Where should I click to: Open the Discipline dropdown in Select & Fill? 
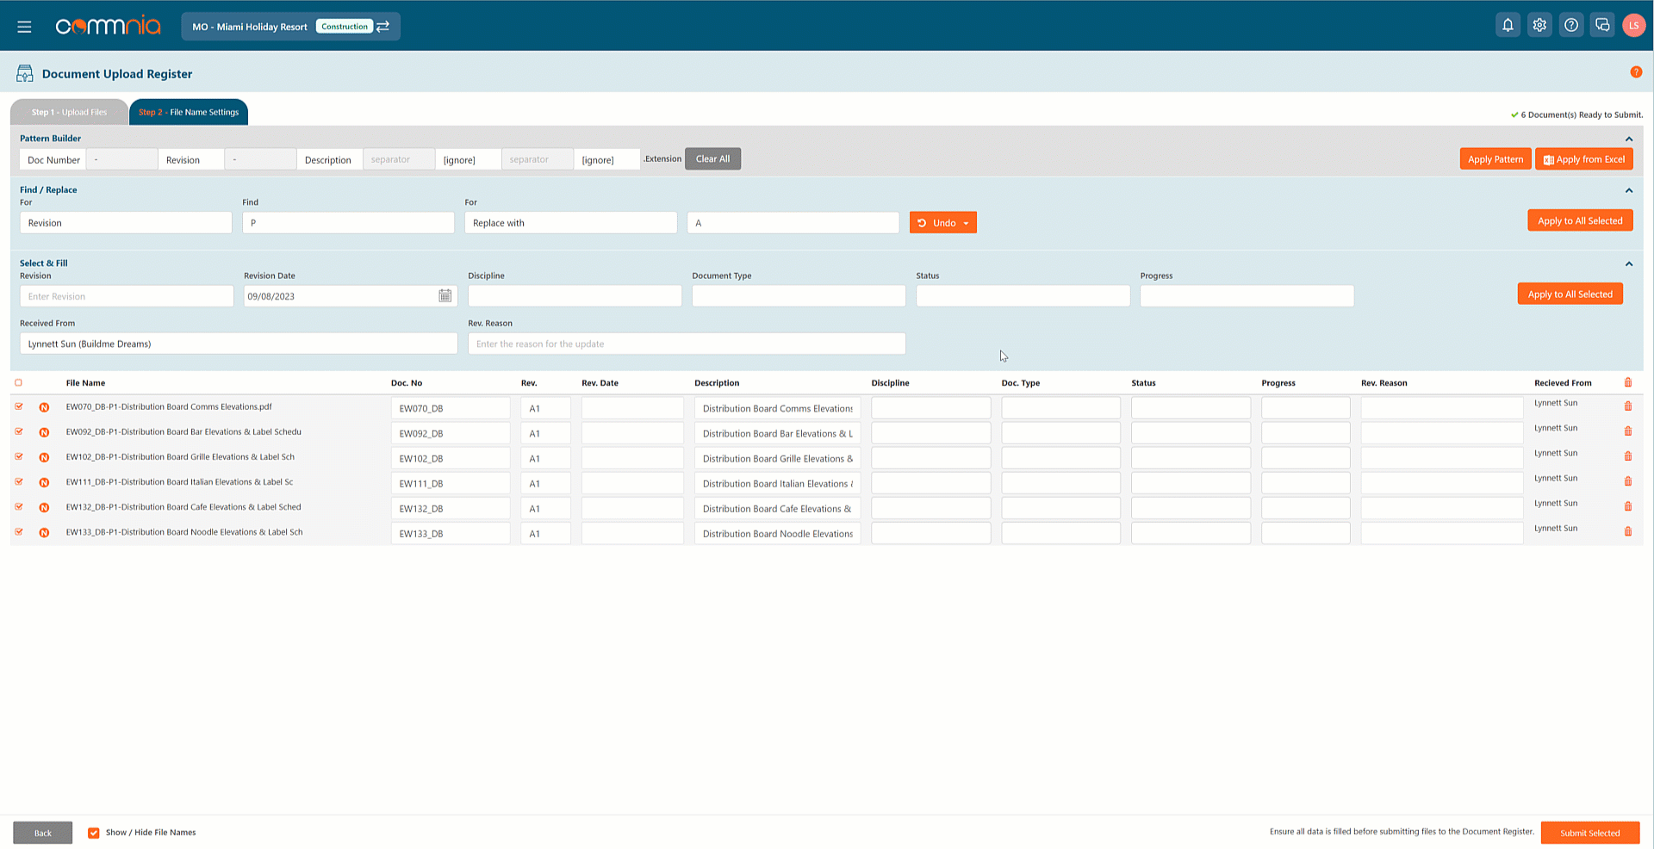click(575, 296)
